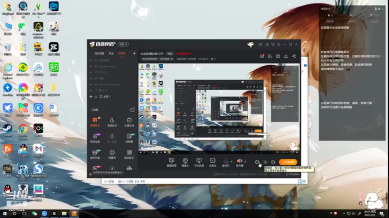Edit the stream category chip with pencil
Screen dimensions: 389x218
157,59
